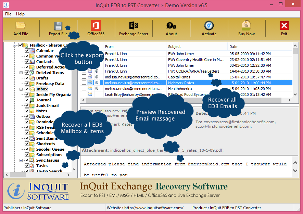Sort emails by the Date column

click(x=260, y=47)
